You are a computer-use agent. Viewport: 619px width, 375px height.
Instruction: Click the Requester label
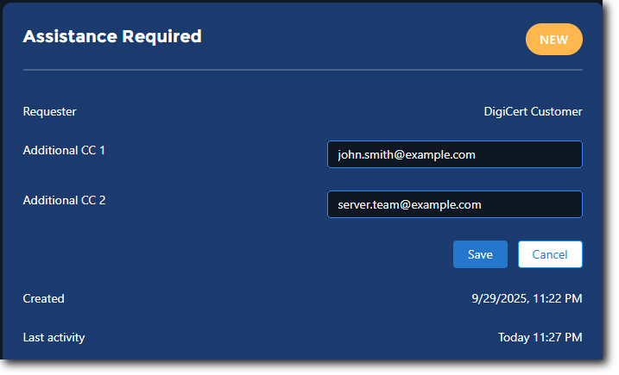[x=49, y=111]
